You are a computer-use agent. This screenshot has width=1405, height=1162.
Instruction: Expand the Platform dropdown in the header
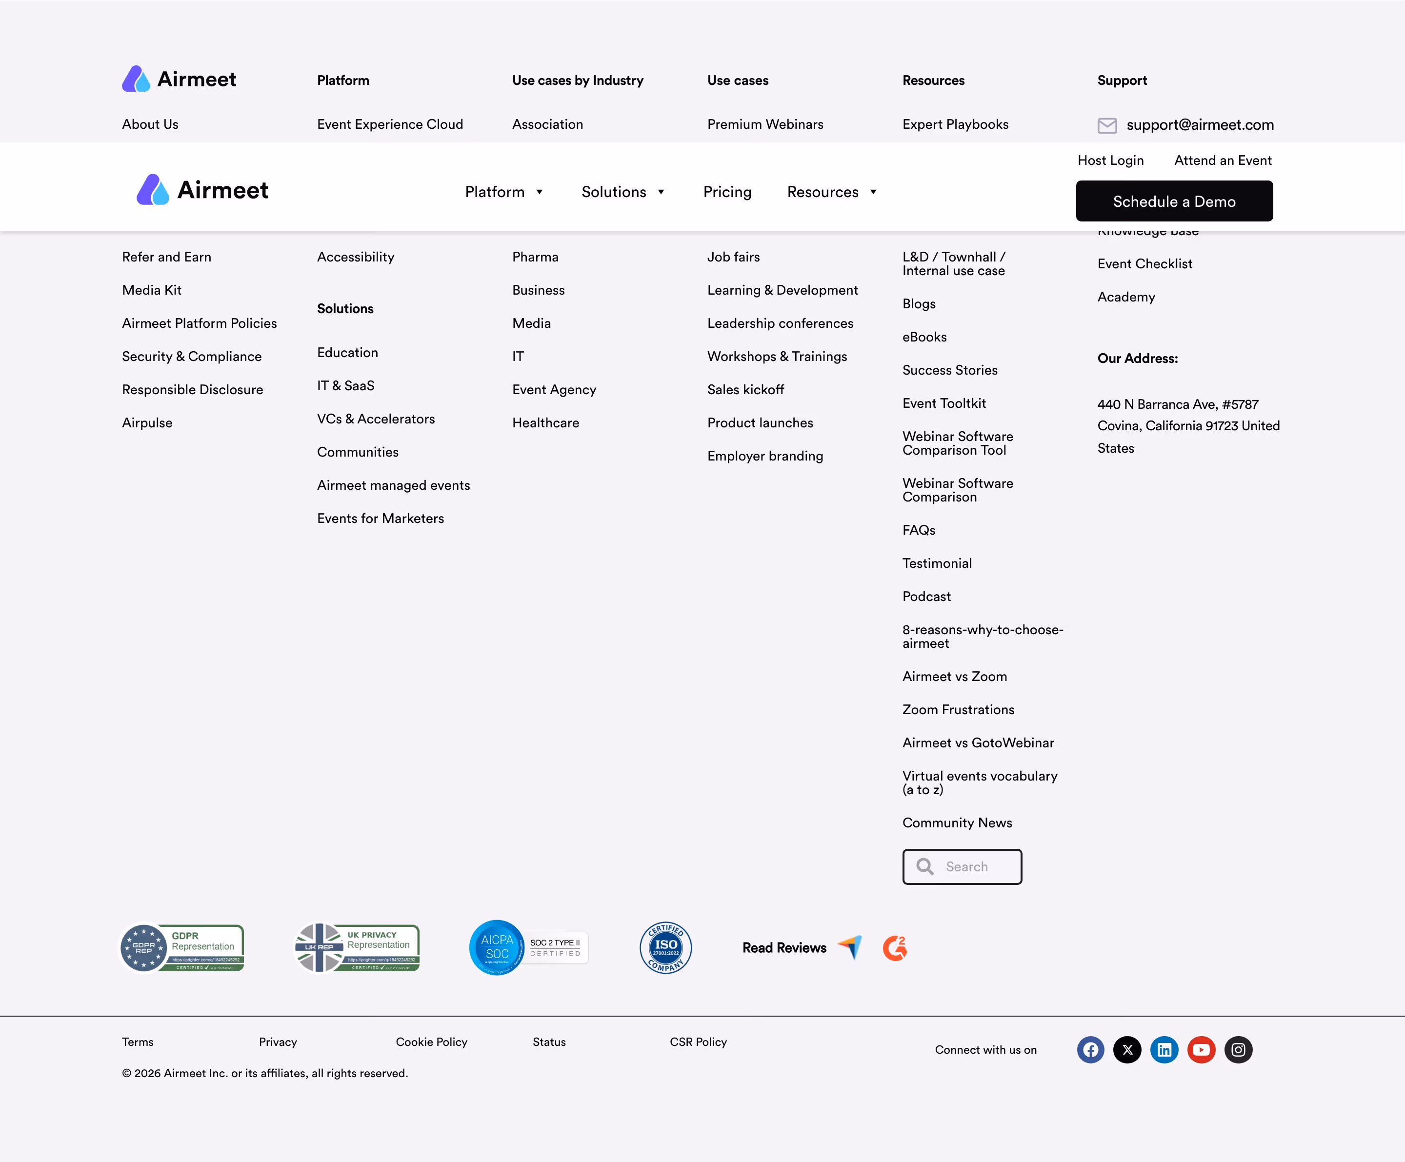pos(504,192)
